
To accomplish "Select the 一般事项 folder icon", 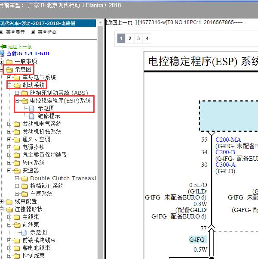I will point(9,62).
